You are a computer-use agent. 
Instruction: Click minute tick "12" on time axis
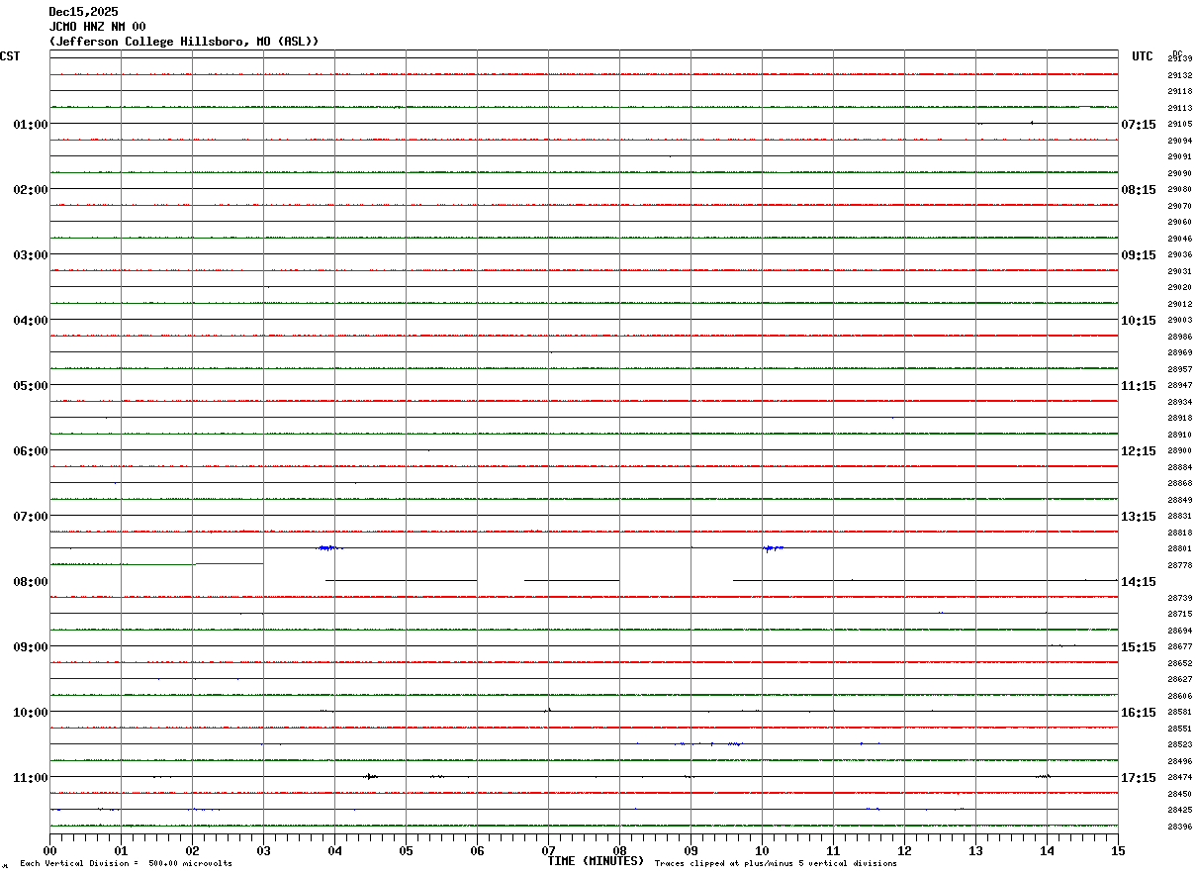(904, 849)
